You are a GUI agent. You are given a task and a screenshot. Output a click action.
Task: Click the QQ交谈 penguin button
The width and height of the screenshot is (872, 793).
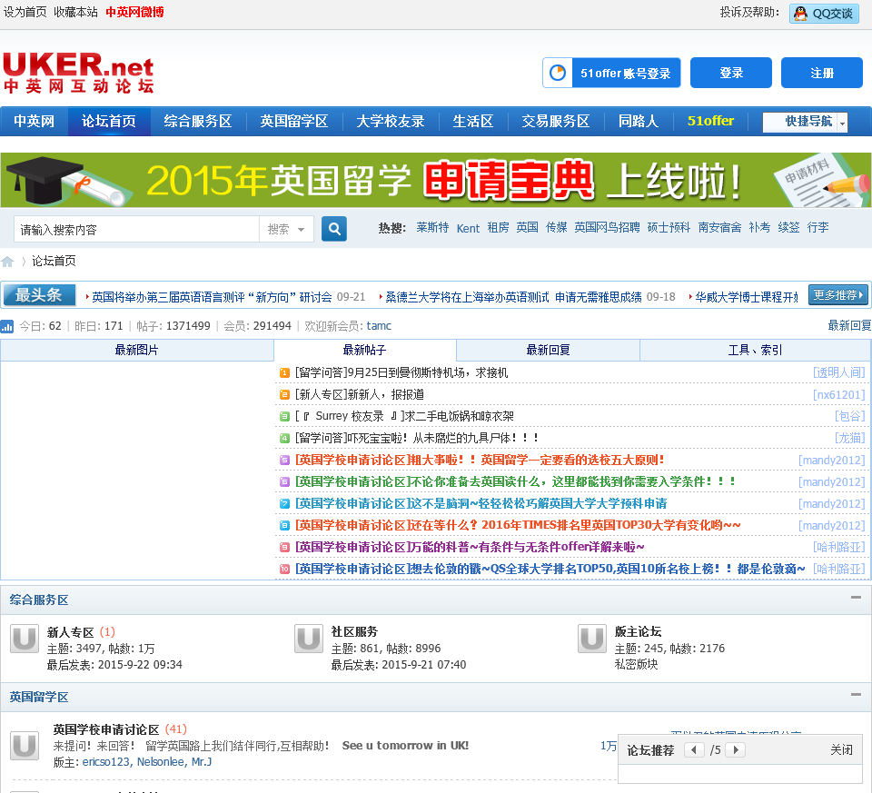[824, 14]
